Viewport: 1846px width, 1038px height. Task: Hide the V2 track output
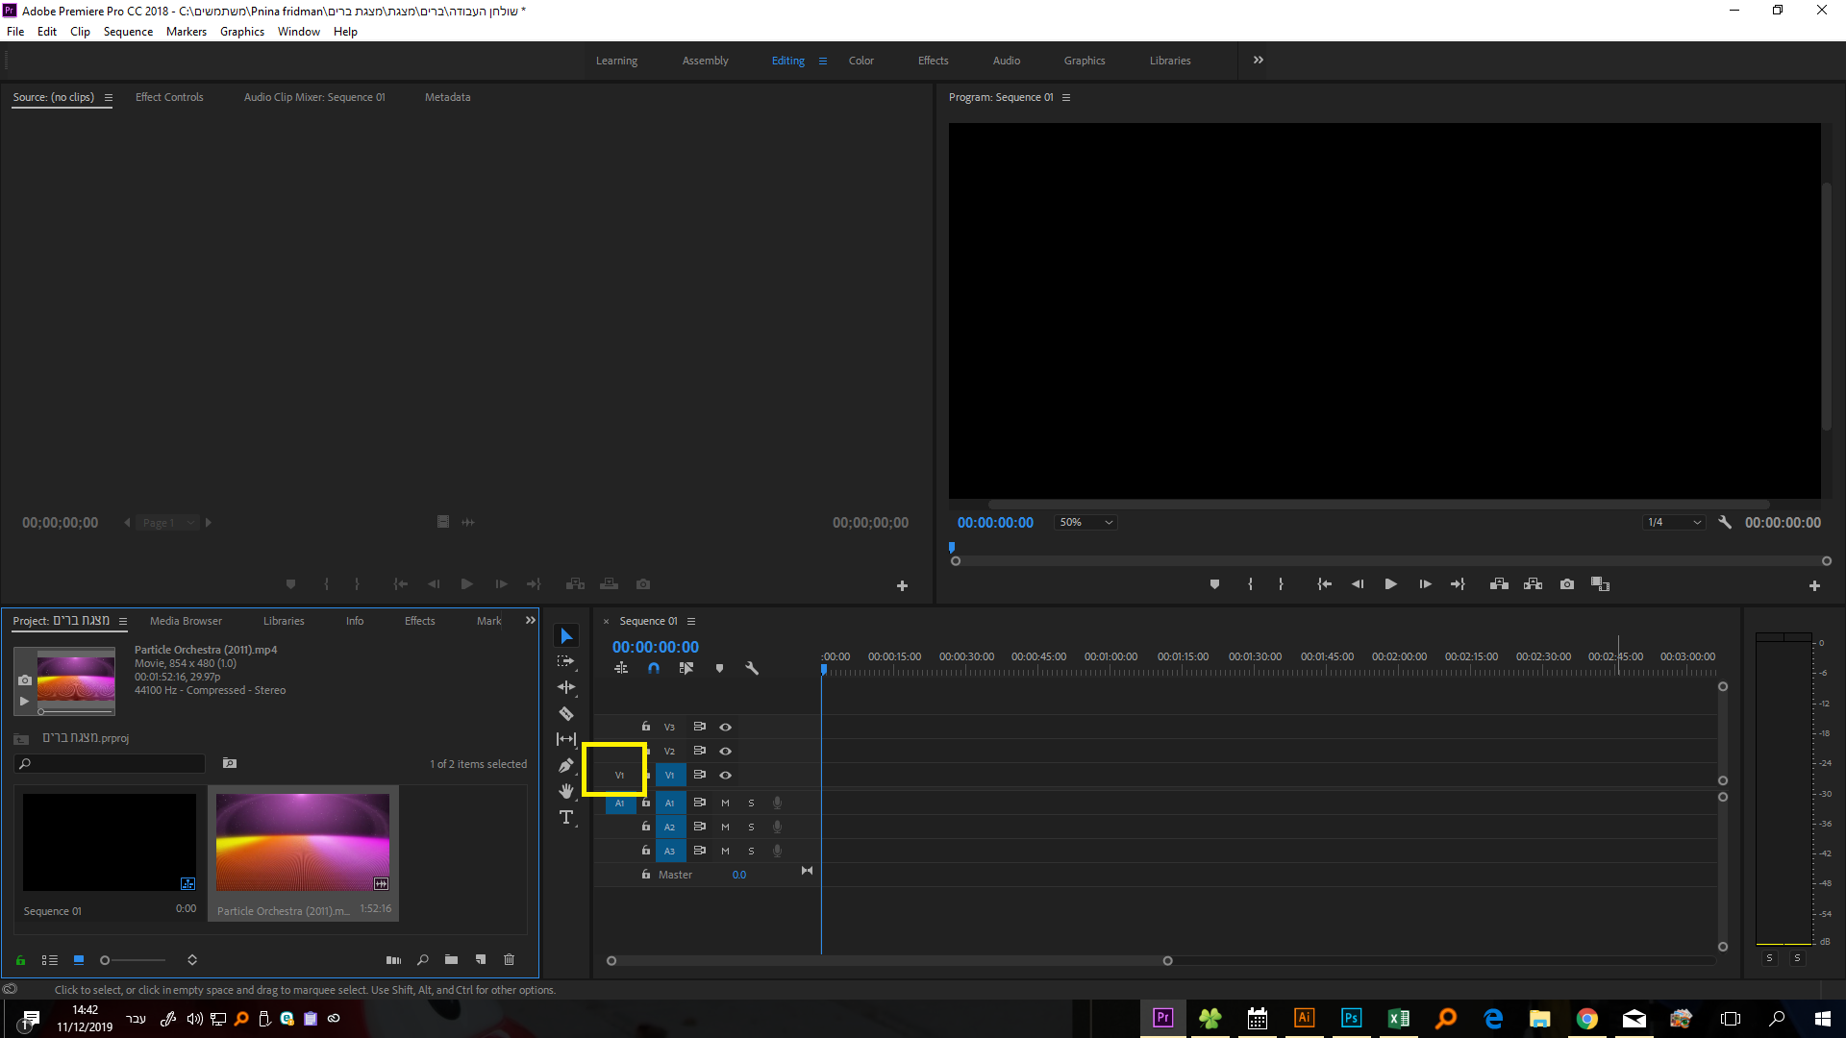coord(726,751)
